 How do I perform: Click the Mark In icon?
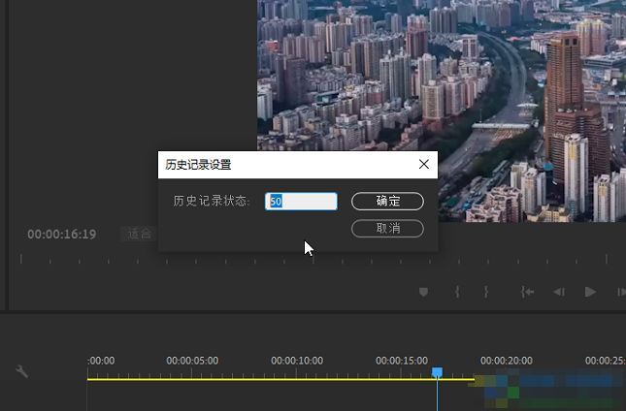click(x=456, y=292)
